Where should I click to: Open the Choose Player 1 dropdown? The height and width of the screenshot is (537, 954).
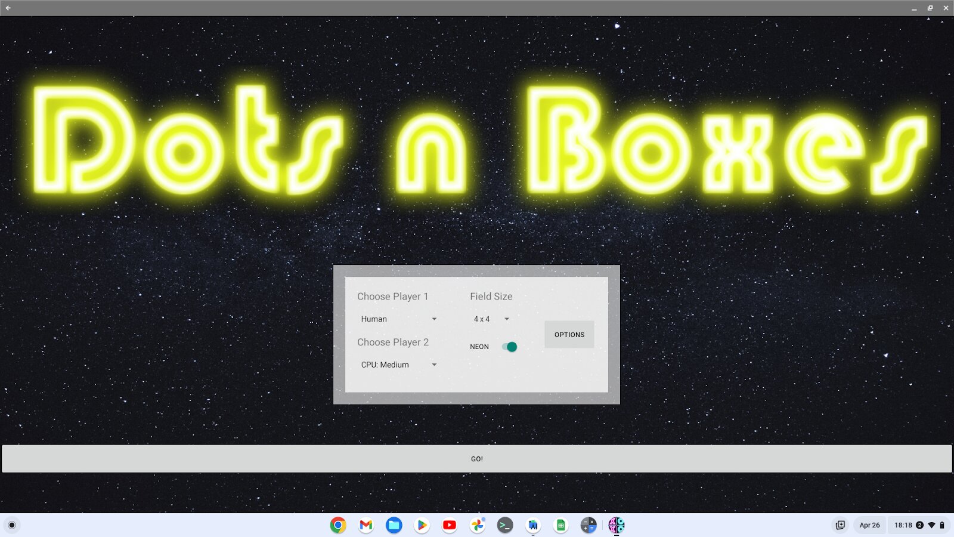(x=398, y=319)
